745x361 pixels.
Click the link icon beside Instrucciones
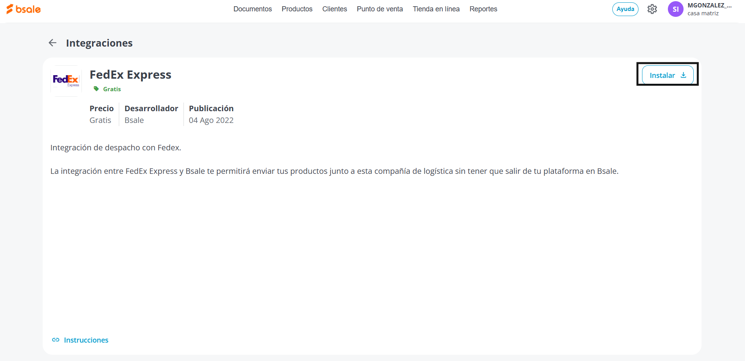[56, 340]
